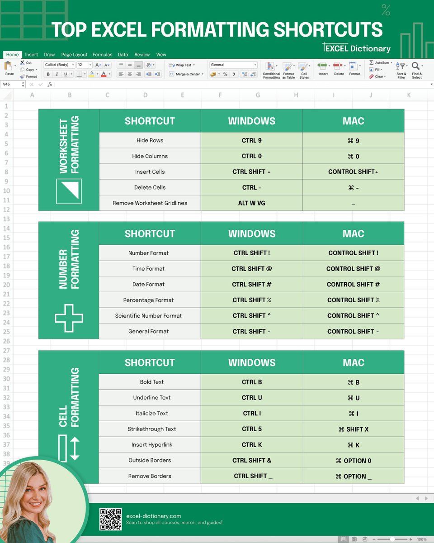Click the comma style icon

coord(234,74)
